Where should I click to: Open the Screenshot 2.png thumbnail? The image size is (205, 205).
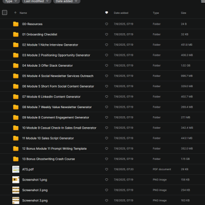click(x=16, y=190)
